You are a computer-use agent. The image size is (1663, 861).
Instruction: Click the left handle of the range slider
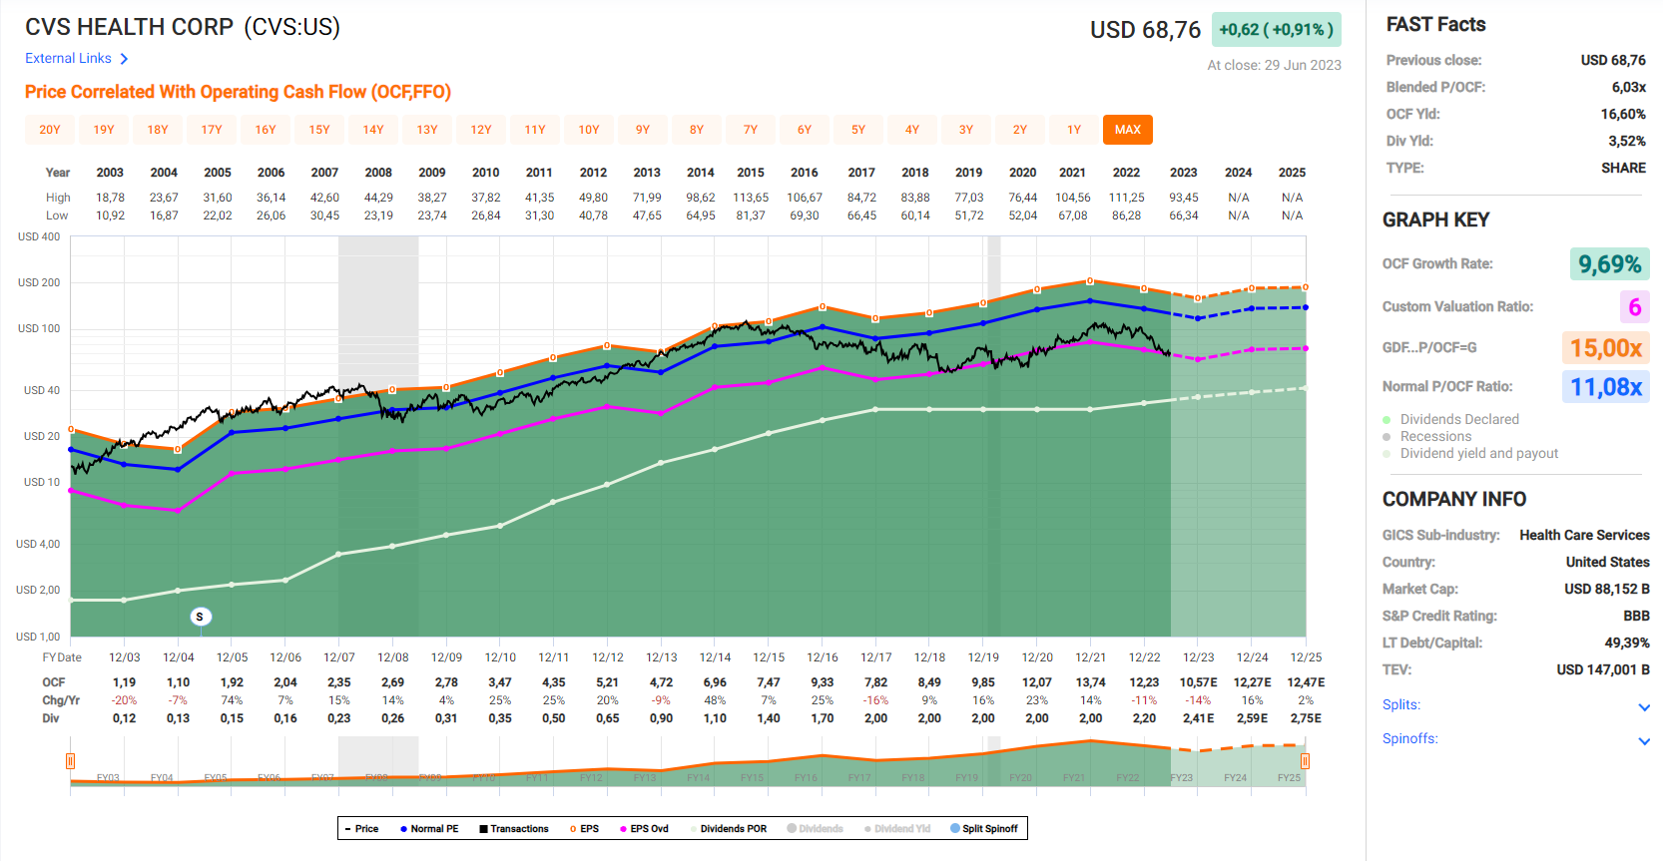[70, 761]
